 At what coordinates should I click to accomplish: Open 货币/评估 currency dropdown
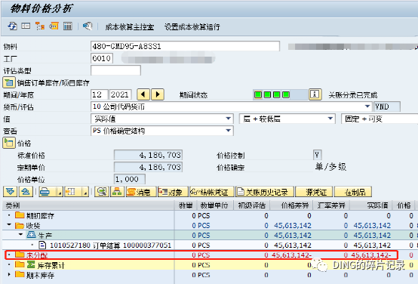pos(367,106)
